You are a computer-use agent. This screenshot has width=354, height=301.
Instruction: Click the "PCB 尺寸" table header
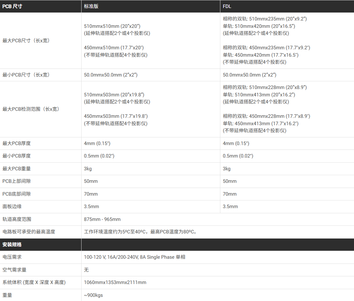click(12, 6)
